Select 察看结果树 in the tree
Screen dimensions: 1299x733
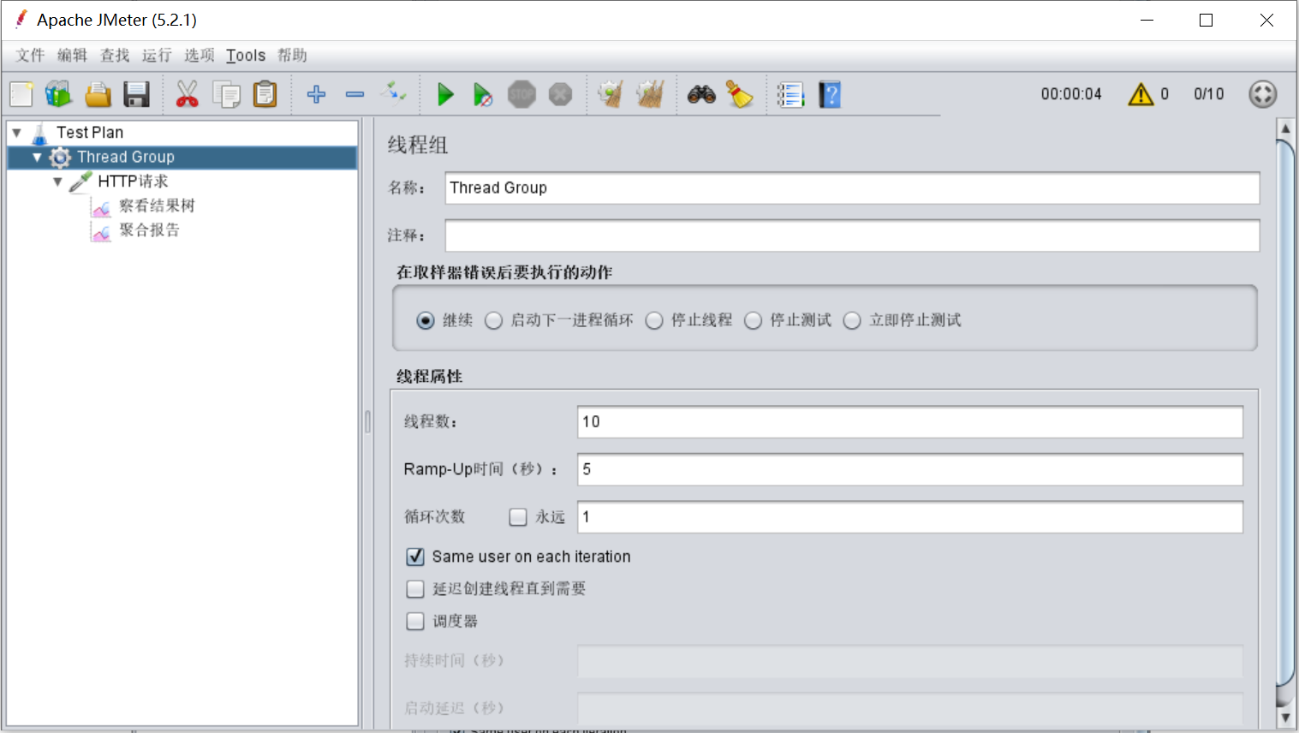(x=157, y=206)
